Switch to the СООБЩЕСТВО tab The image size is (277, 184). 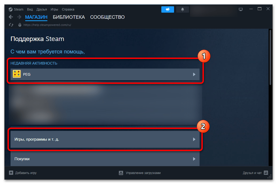point(107,17)
